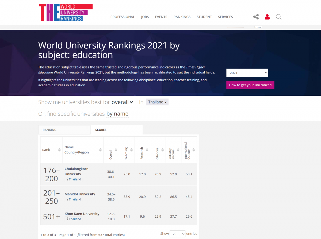
Task: Click rank '176–200' cell
Action: pyautogui.click(x=52, y=174)
